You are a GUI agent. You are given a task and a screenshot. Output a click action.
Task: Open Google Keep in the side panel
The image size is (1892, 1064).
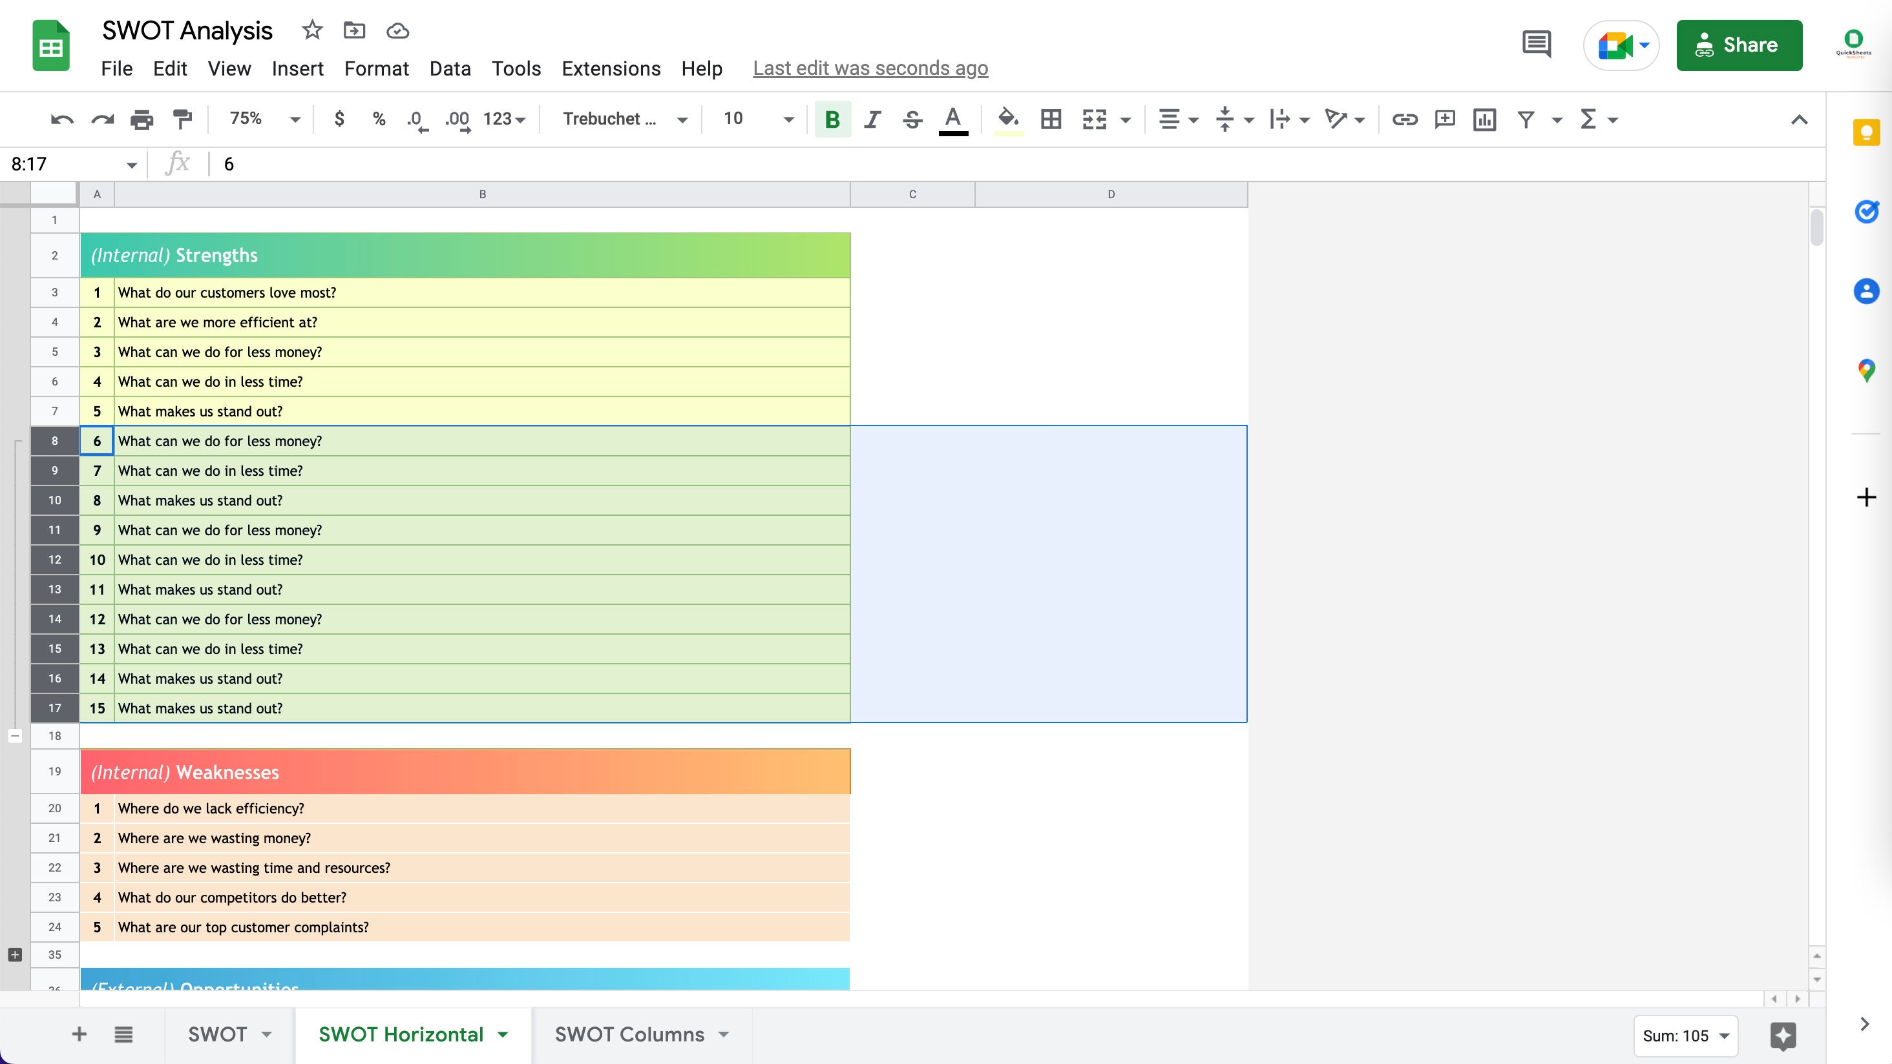(1866, 132)
